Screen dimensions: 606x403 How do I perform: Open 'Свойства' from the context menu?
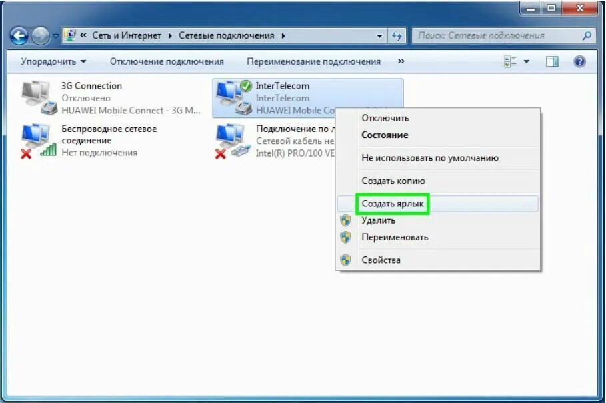coord(438,260)
